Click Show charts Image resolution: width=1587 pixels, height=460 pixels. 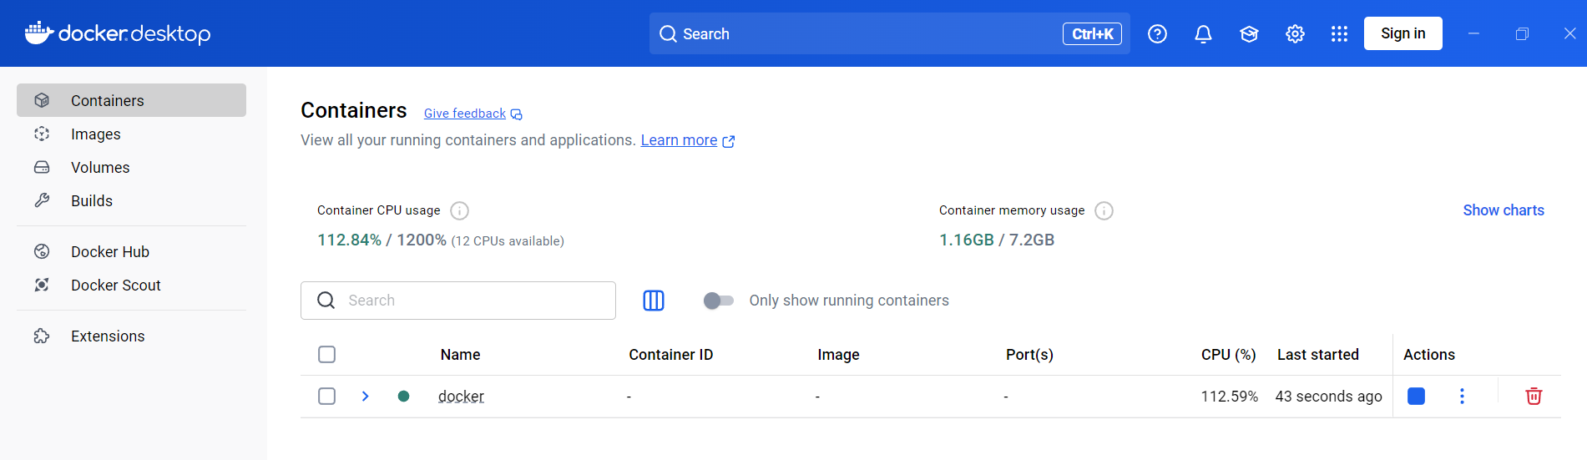point(1504,210)
